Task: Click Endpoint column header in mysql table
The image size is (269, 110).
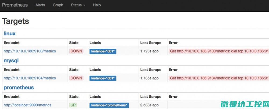Action: (12, 70)
